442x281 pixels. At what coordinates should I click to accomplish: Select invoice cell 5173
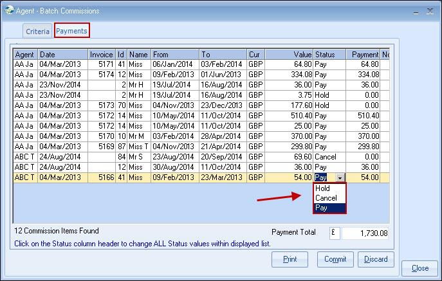[102, 105]
